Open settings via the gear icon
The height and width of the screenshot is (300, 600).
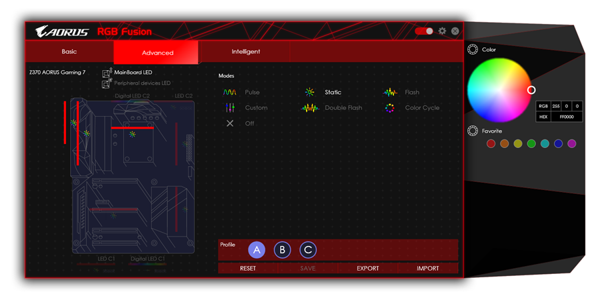tap(441, 31)
